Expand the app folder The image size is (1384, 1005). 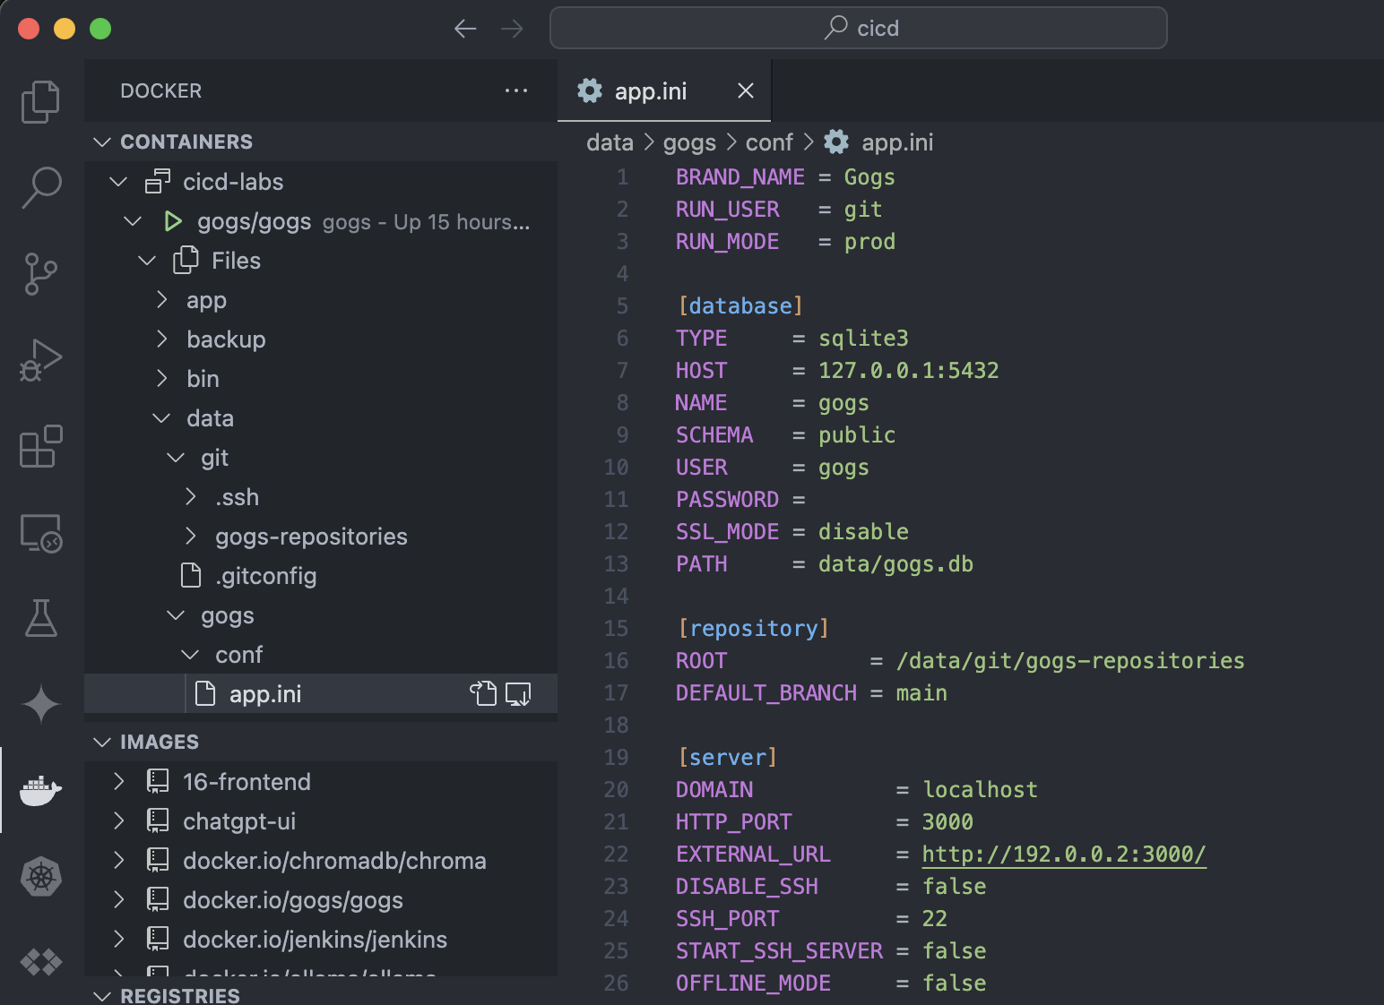click(x=161, y=300)
